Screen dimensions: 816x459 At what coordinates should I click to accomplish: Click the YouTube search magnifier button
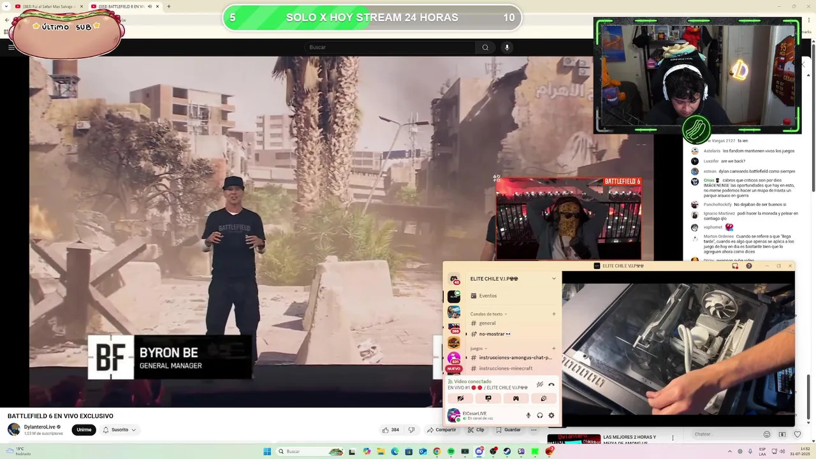pyautogui.click(x=485, y=47)
